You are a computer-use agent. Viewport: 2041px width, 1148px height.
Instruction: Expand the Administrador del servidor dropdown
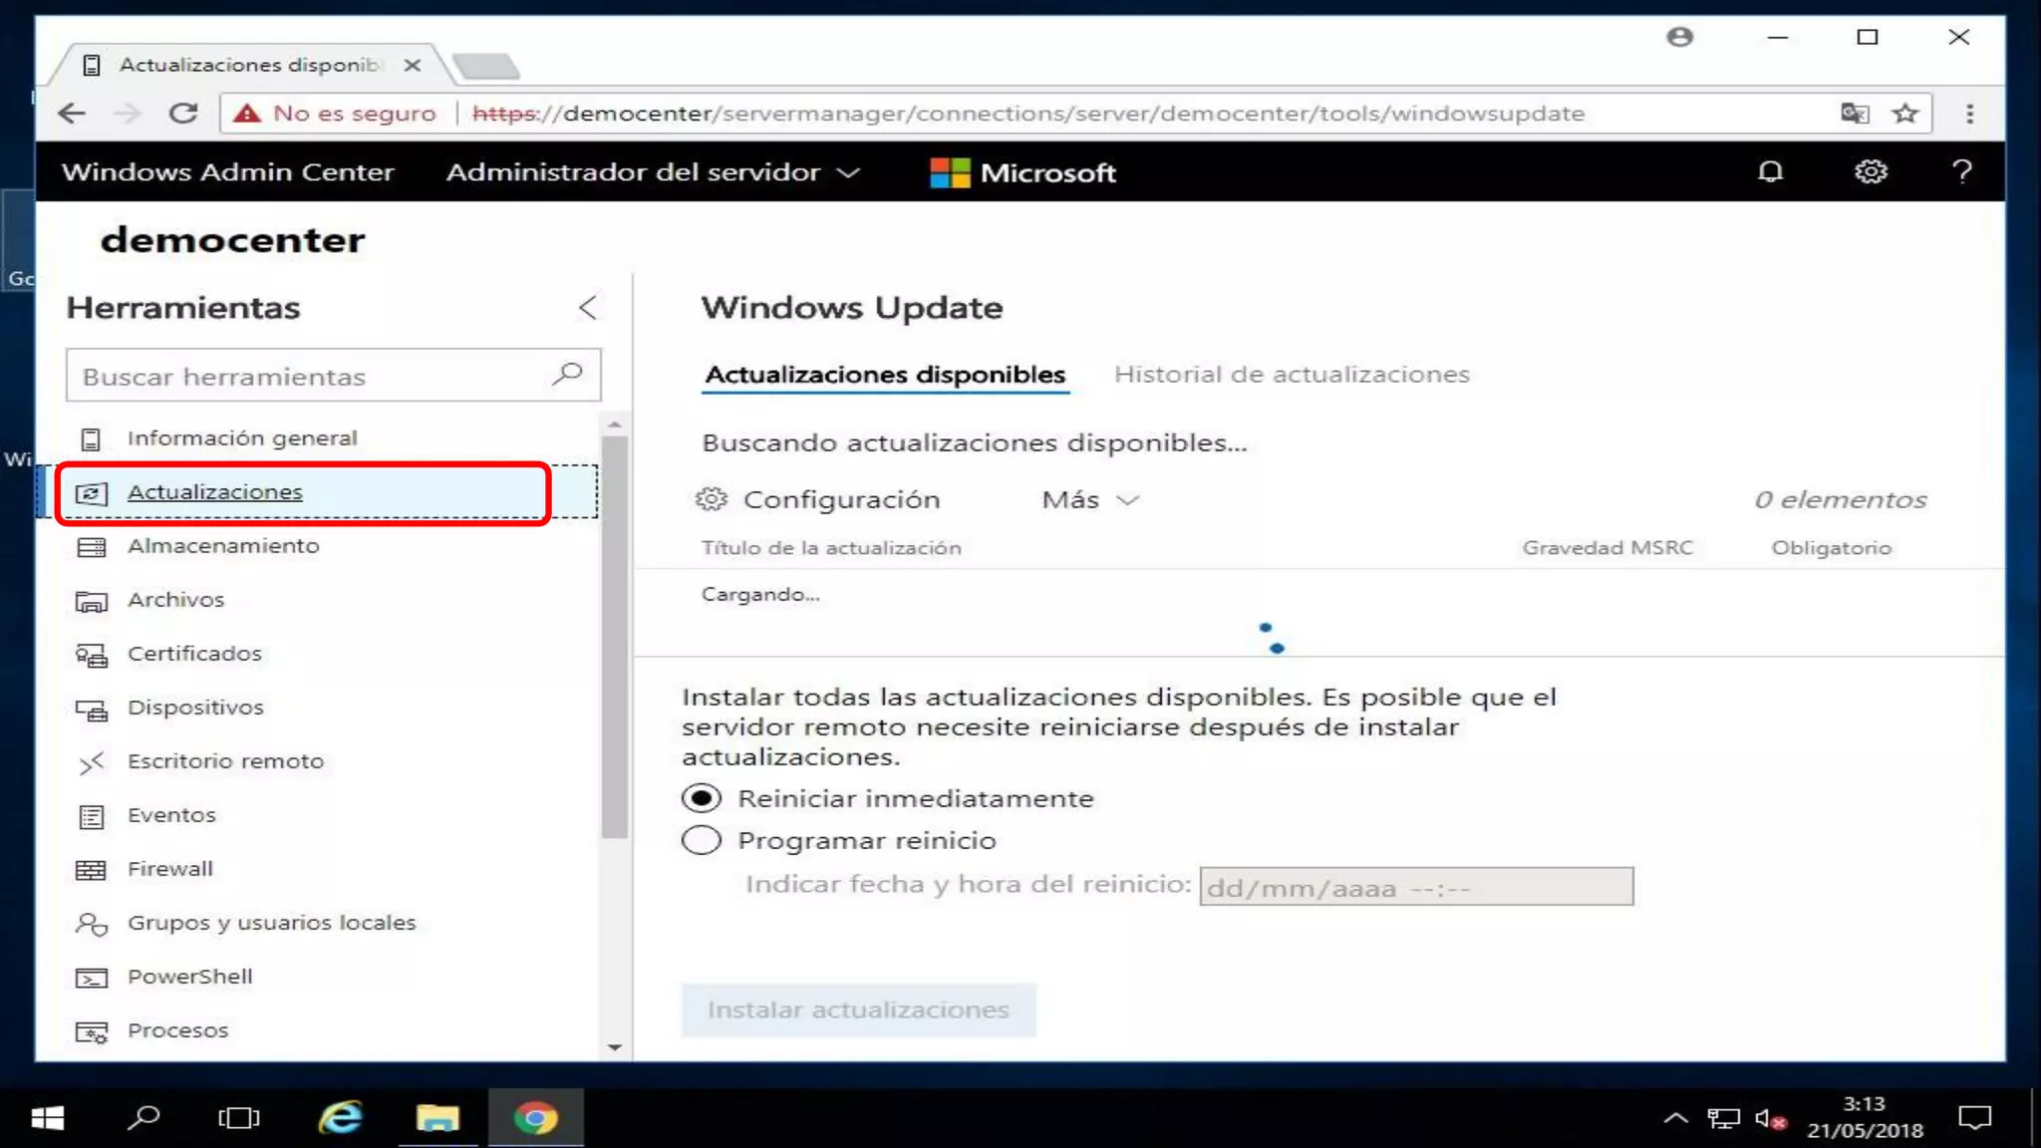(x=653, y=172)
